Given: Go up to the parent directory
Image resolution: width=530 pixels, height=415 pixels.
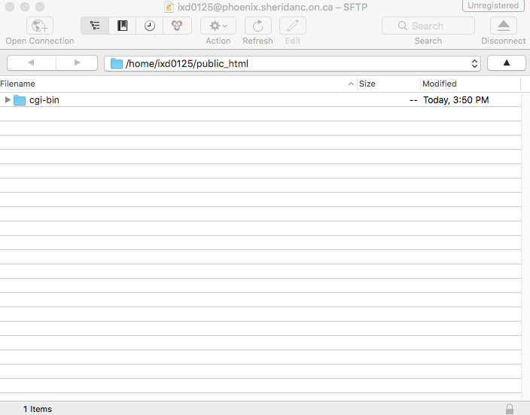Looking at the screenshot, I should tap(506, 63).
